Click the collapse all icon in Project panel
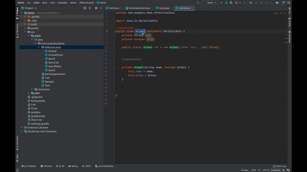307x172 pixels. point(90,8)
